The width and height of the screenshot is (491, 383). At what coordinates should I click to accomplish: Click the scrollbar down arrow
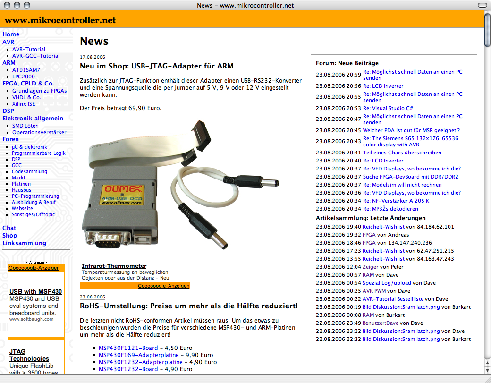(487, 370)
